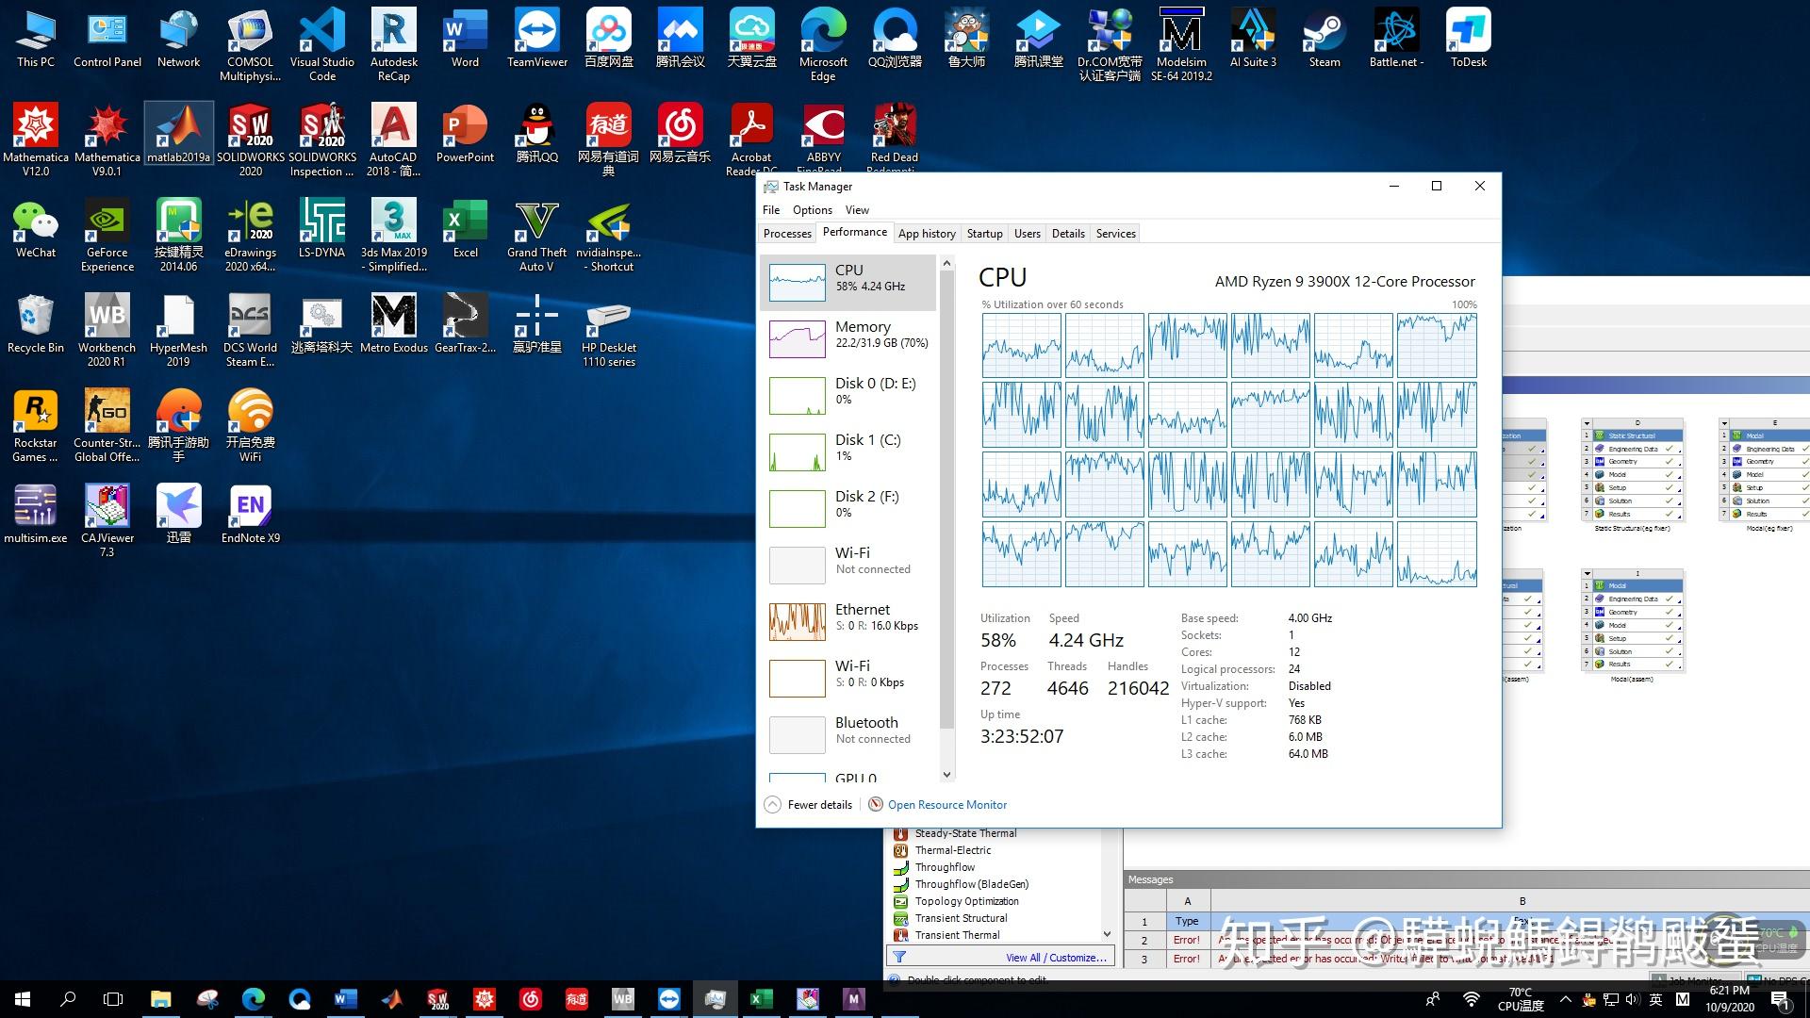Click Excel icon on taskbar

click(x=761, y=999)
